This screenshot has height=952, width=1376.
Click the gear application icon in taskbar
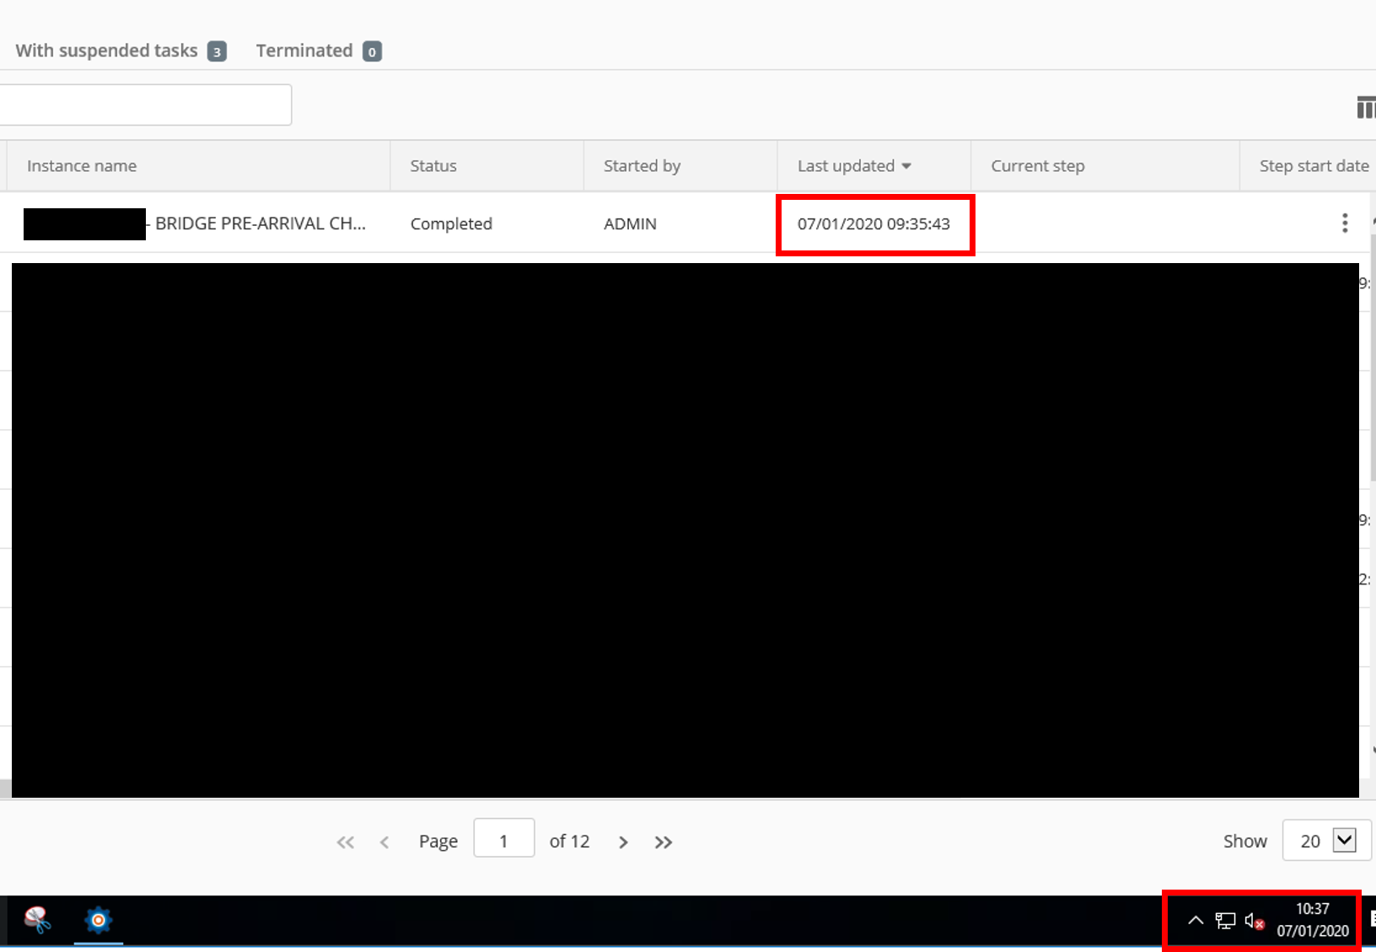[x=99, y=920]
